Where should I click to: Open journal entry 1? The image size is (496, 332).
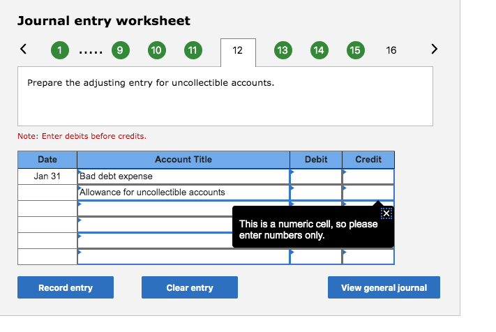click(60, 50)
